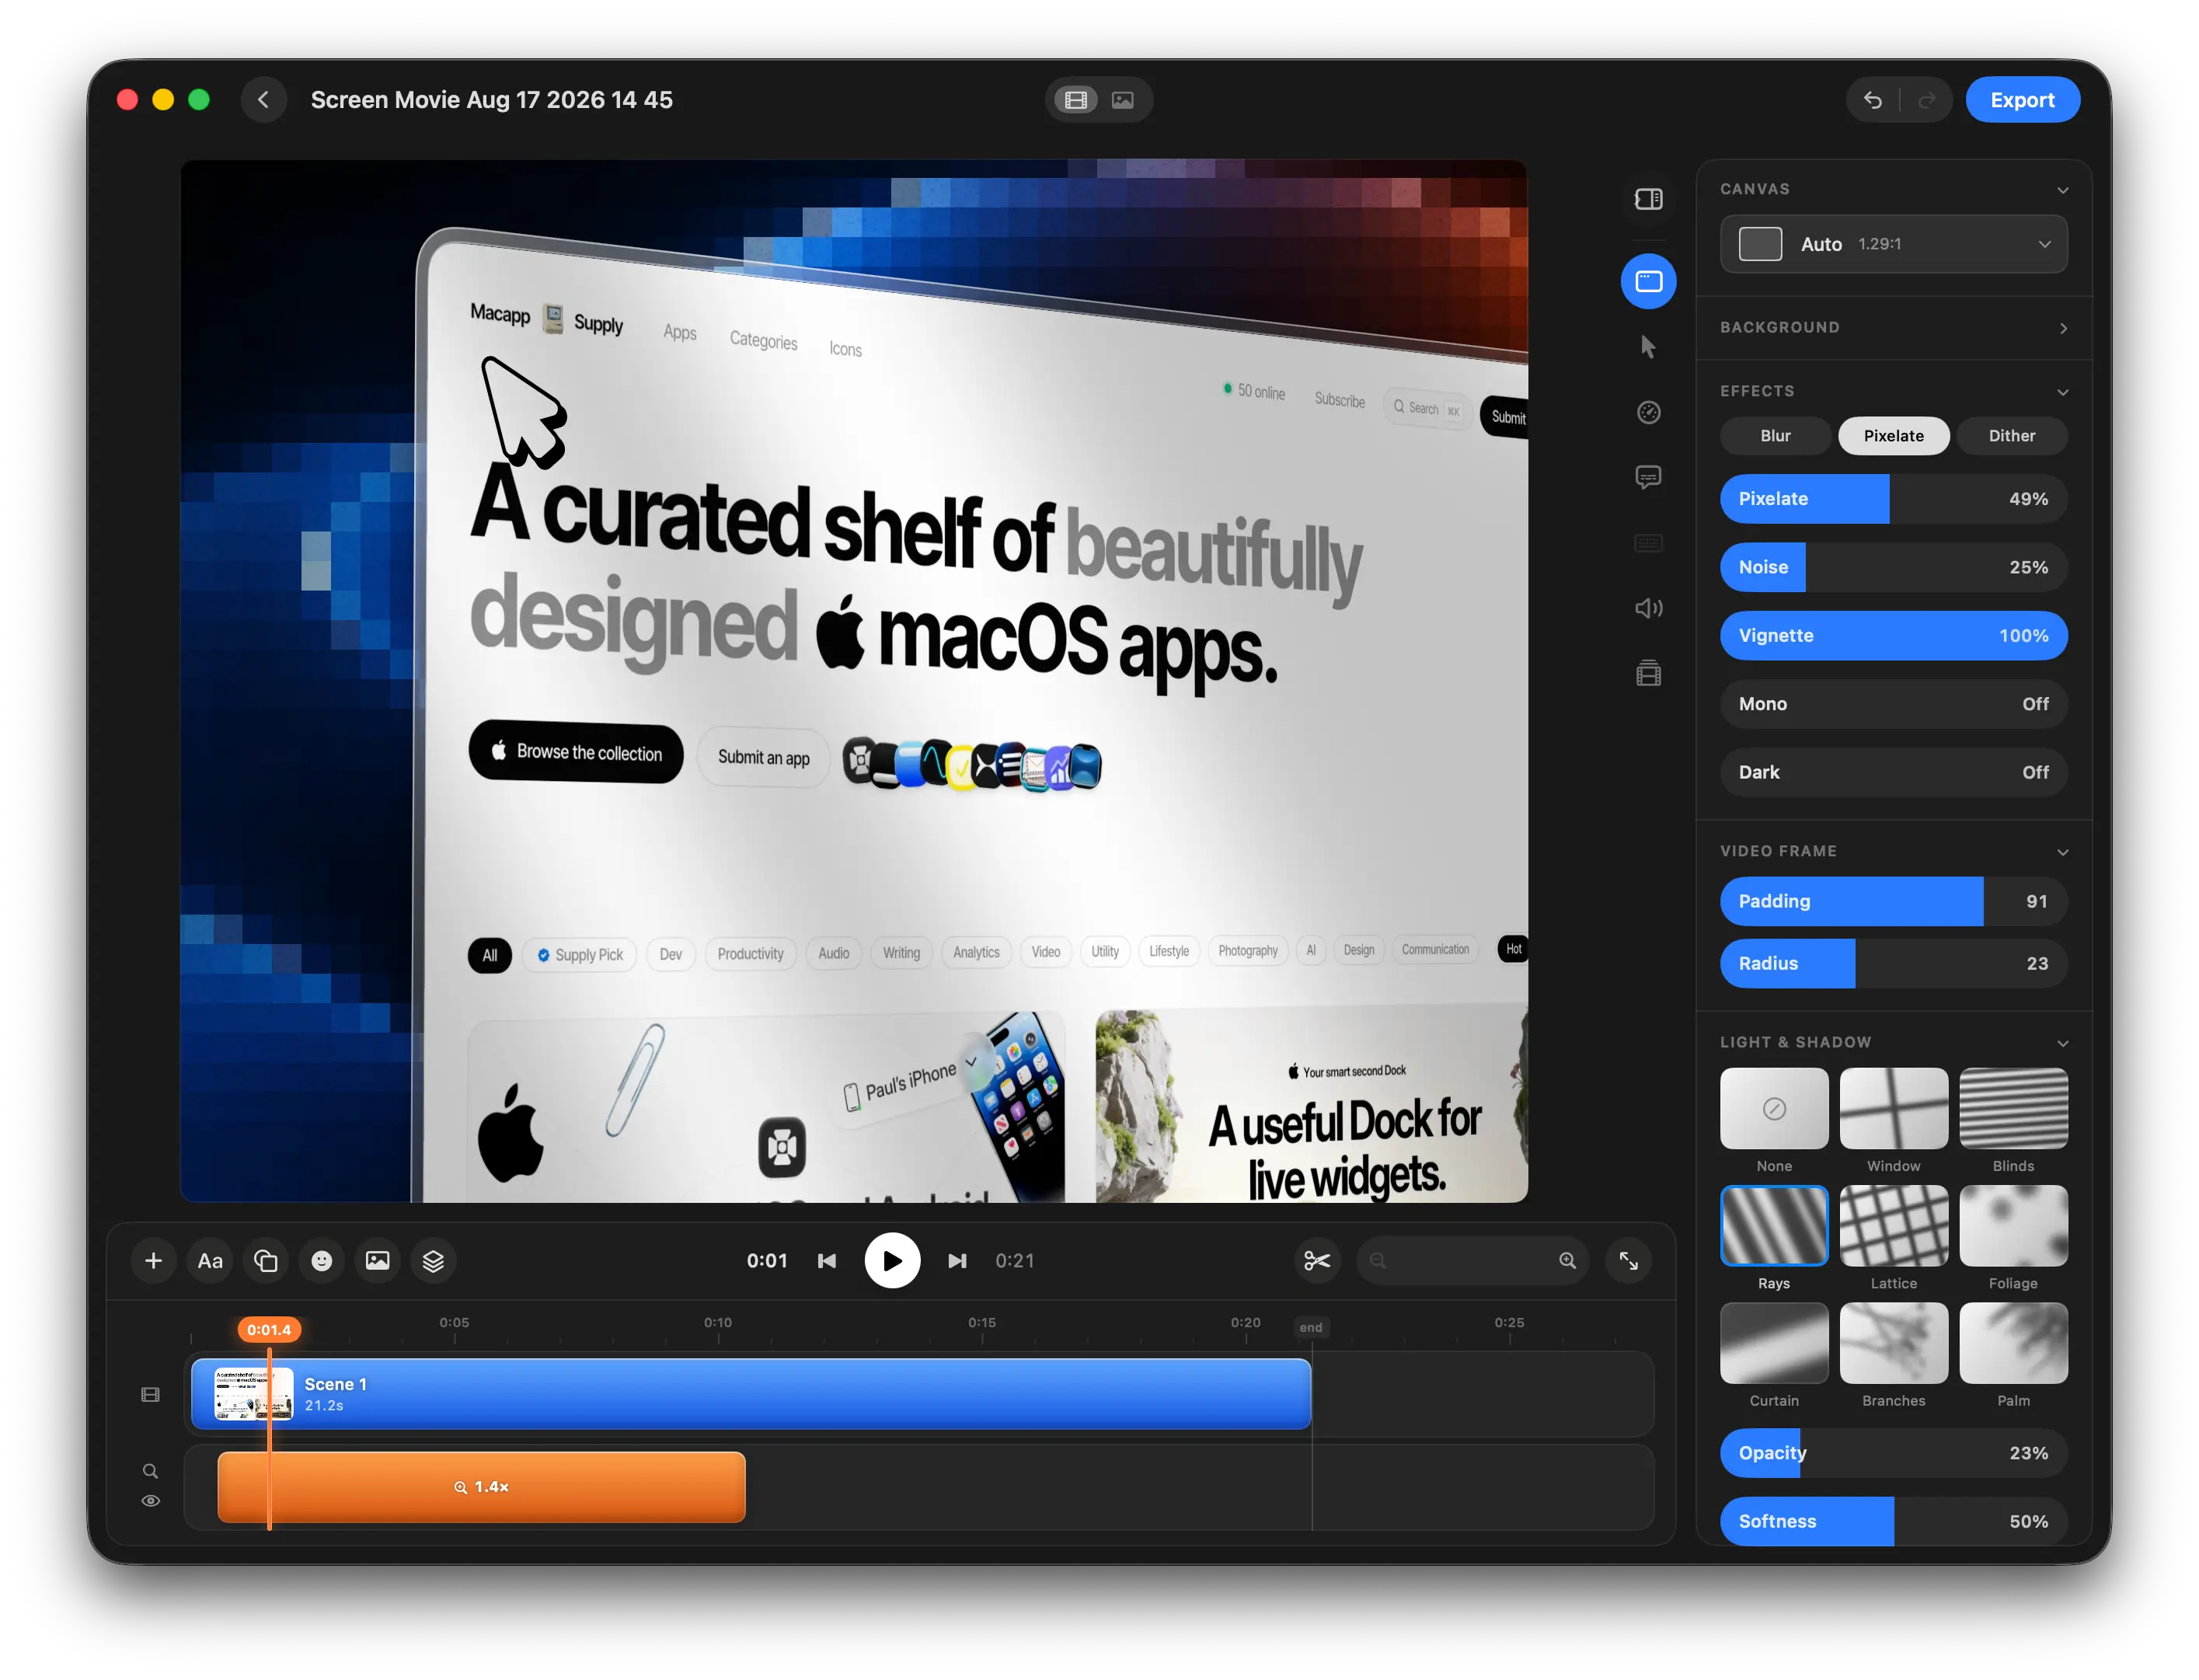This screenshot has height=1680, width=2199.
Task: Select the None light preset
Action: point(1774,1108)
